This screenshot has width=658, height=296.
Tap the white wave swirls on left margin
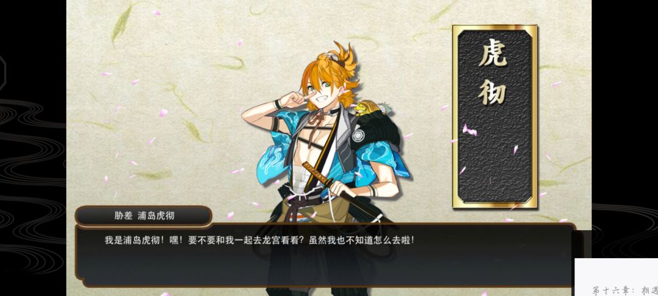coord(32,176)
